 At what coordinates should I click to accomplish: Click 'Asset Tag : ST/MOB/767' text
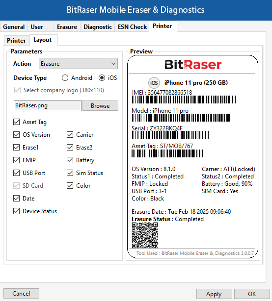click(x=162, y=146)
